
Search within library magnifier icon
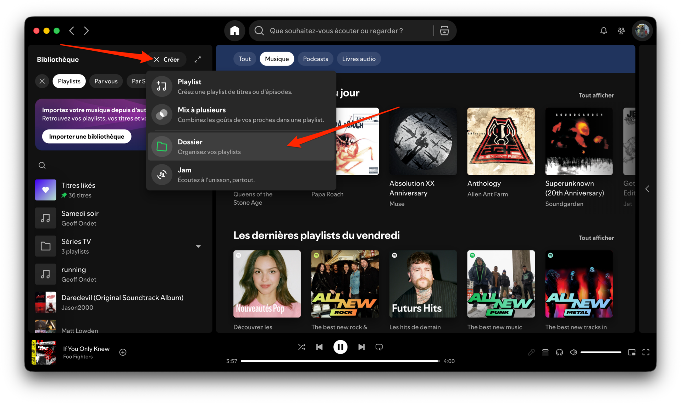(42, 165)
